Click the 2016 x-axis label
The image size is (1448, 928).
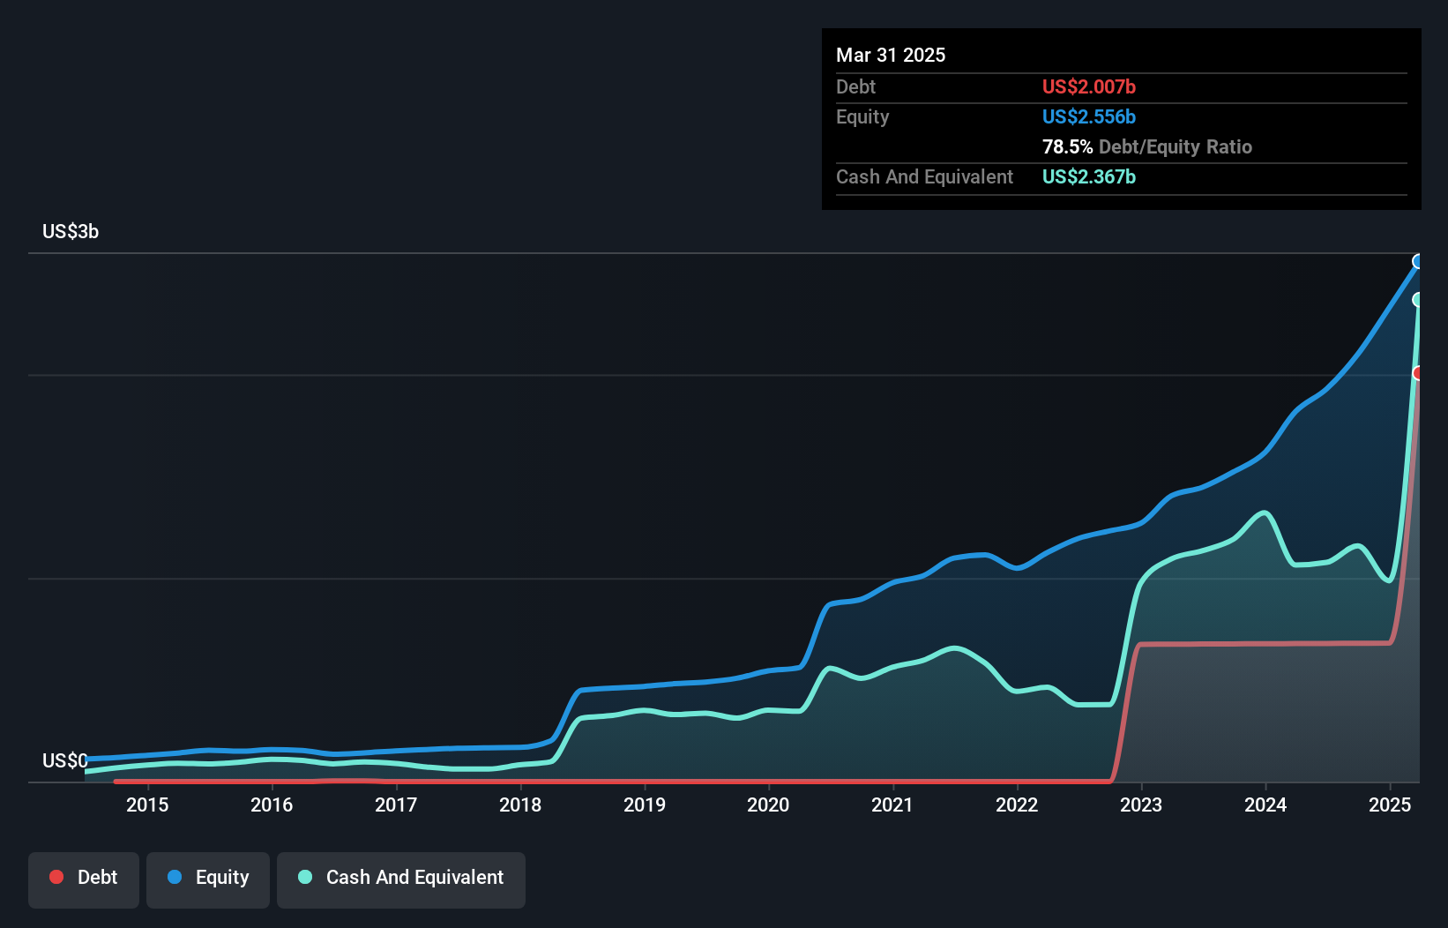click(272, 805)
